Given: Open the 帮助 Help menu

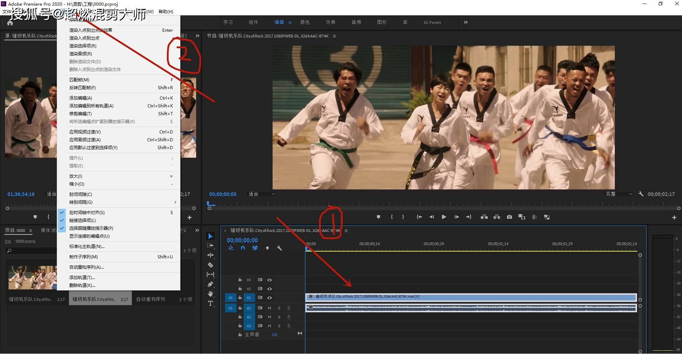Looking at the screenshot, I should click(166, 12).
